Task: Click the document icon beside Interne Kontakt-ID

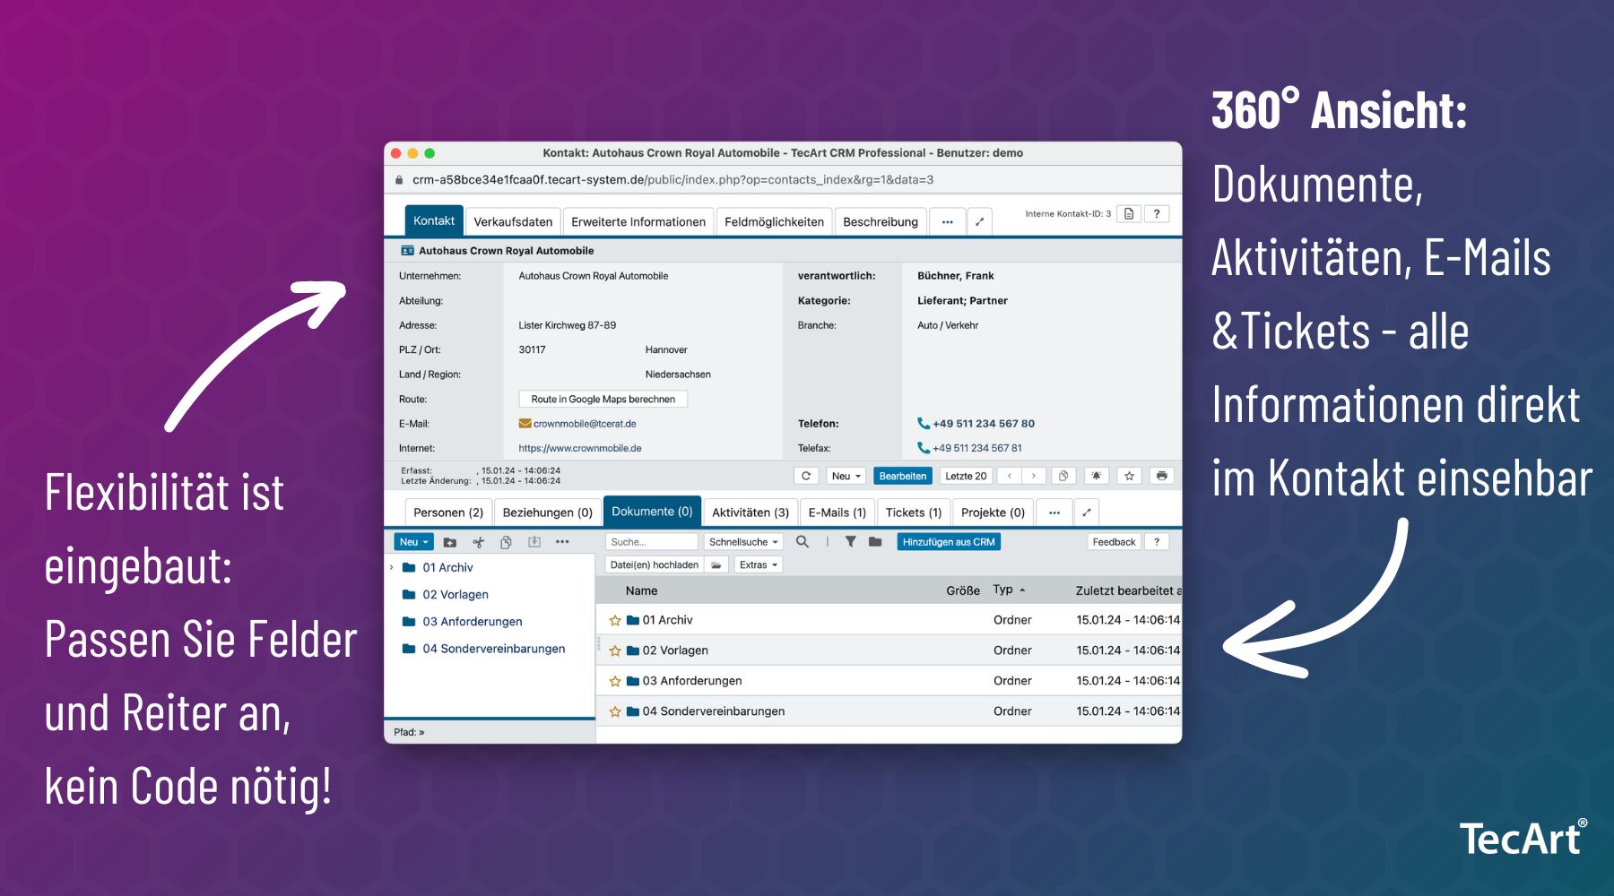Action: pos(1129,213)
